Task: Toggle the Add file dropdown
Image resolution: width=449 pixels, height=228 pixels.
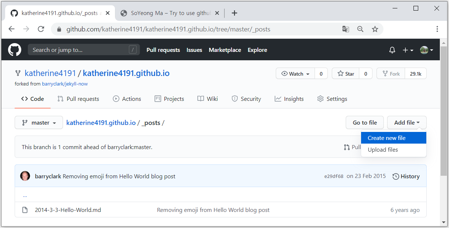Action: pos(407,122)
